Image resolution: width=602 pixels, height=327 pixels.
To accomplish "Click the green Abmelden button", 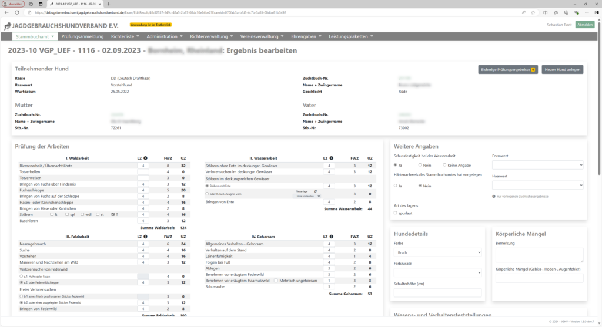I will click(585, 25).
